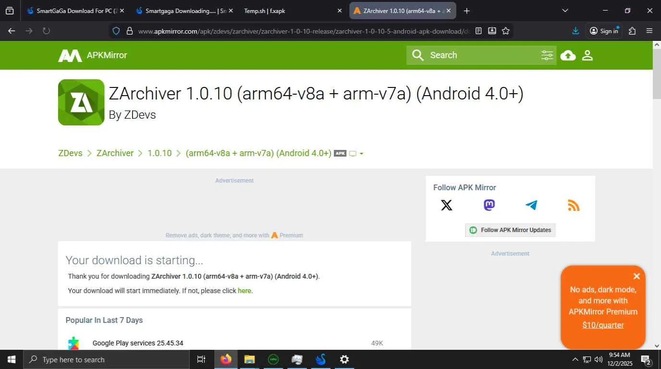661x369 pixels.
Task: Open the 1.0.10 breadcrumb link
Action: tap(159, 153)
